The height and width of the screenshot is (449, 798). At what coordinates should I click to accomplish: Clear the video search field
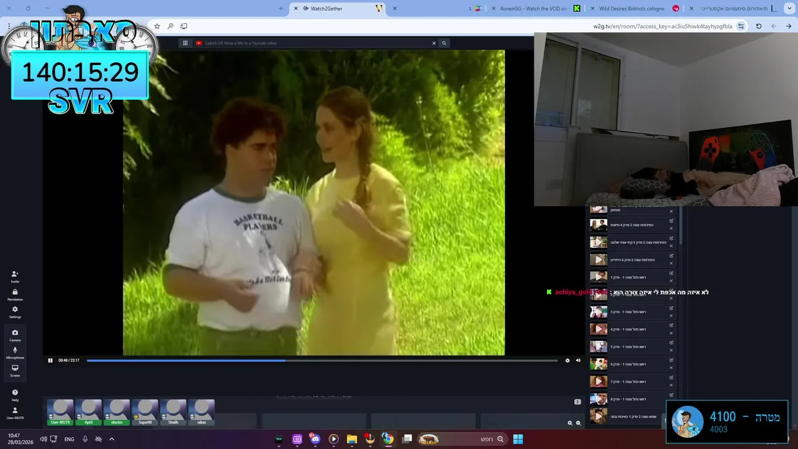pos(434,43)
